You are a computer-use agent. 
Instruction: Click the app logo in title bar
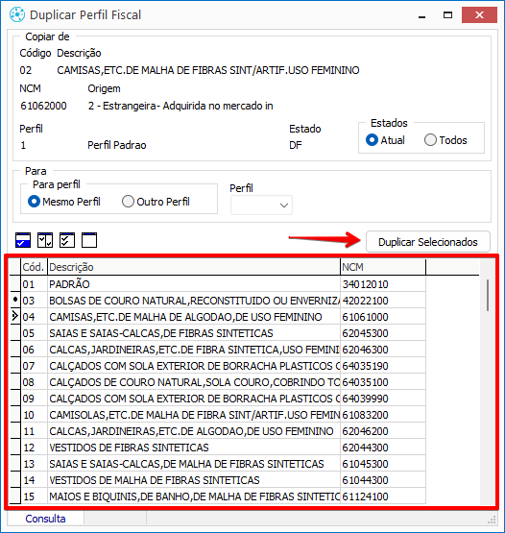[x=17, y=15]
